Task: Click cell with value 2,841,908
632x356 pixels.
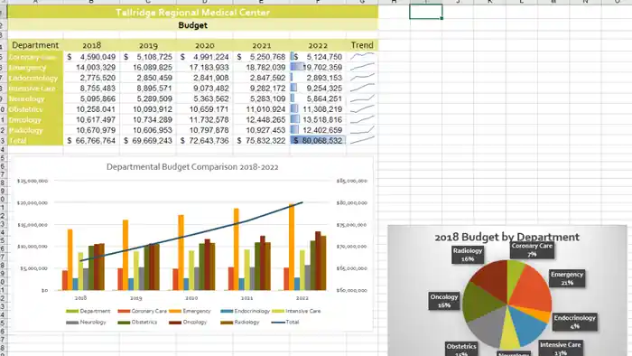Action: pos(204,78)
